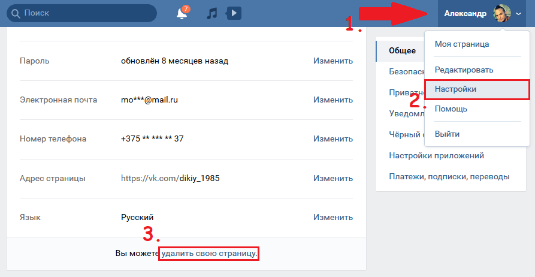This screenshot has width=535, height=277.
Task: Click Изменить for Номер телефона
Action: tap(333, 138)
